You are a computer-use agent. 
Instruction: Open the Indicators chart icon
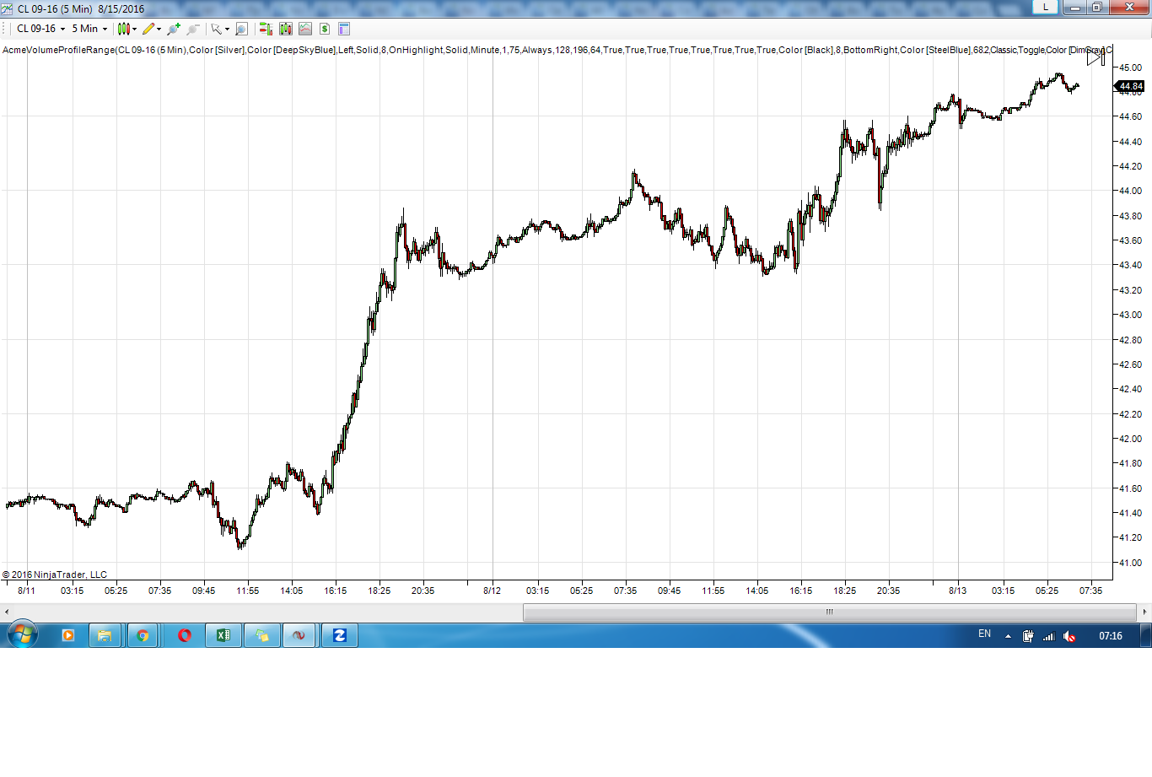(x=305, y=29)
